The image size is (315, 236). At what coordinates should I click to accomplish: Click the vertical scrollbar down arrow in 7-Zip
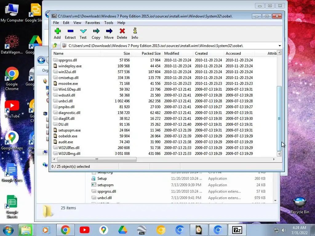click(x=279, y=154)
